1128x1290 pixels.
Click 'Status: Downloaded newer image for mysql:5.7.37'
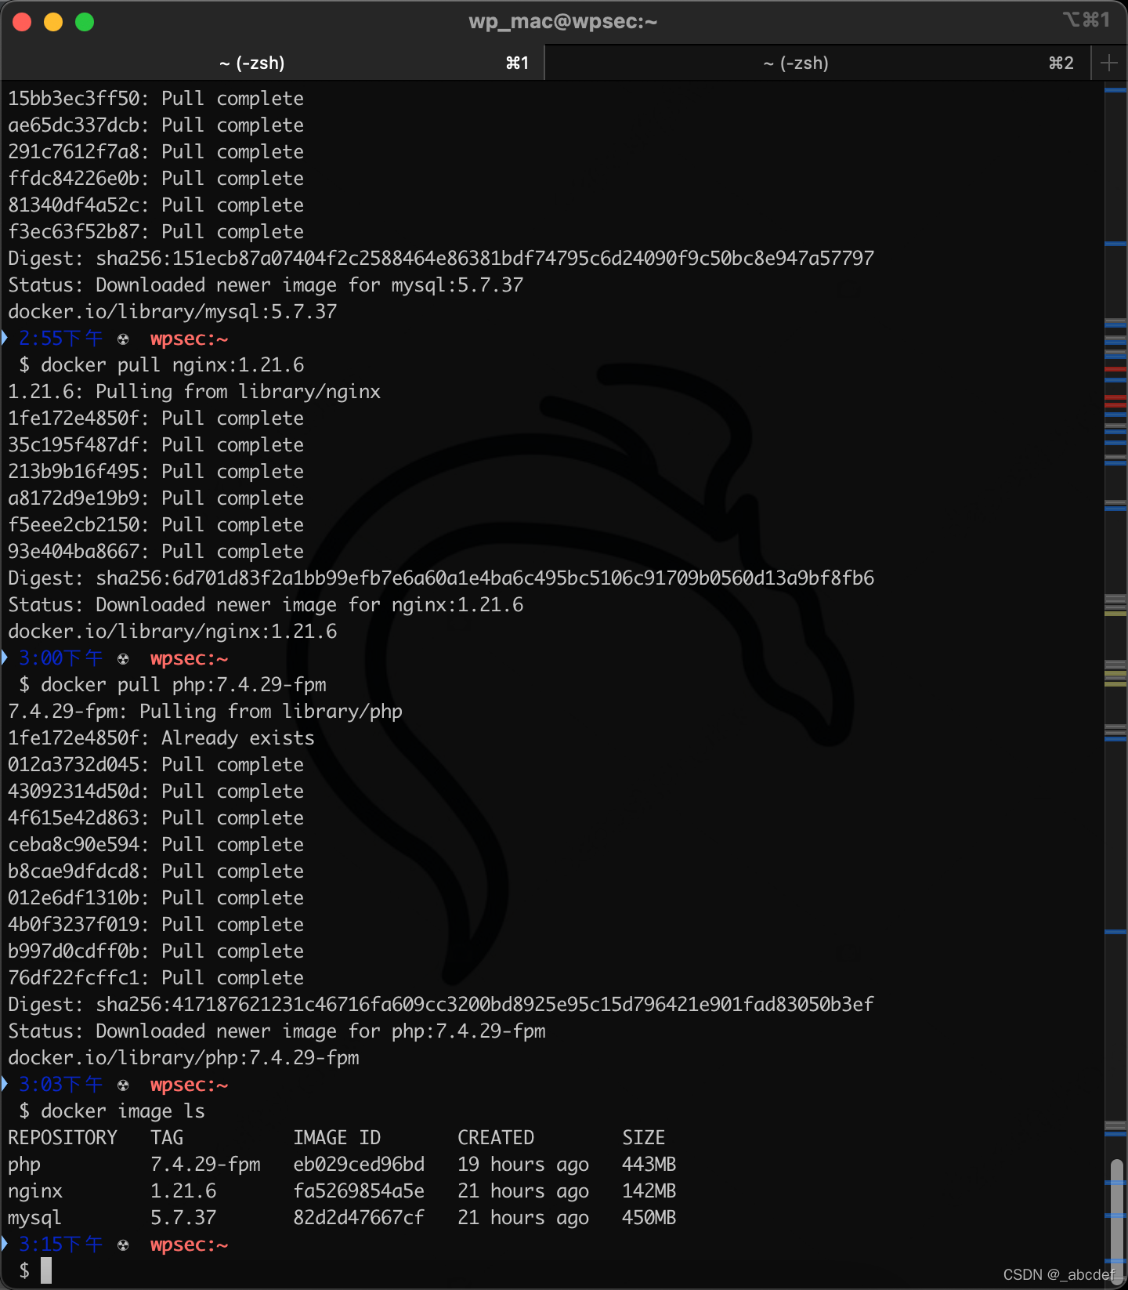click(x=266, y=285)
